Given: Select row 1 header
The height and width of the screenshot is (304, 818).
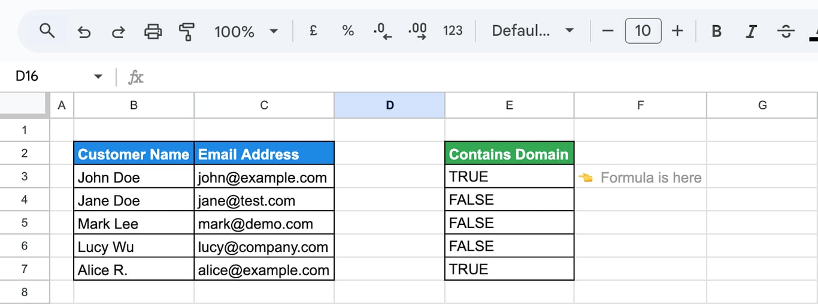Looking at the screenshot, I should point(25,130).
